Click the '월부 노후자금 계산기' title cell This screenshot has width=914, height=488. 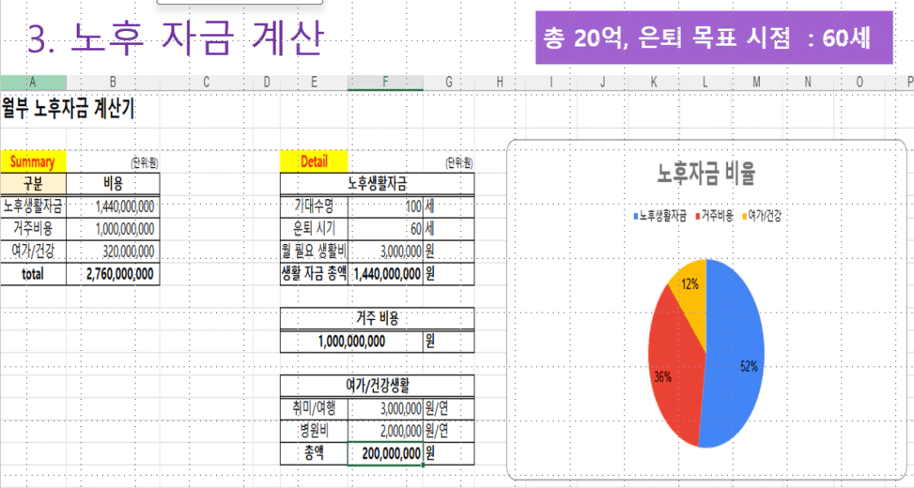point(68,109)
